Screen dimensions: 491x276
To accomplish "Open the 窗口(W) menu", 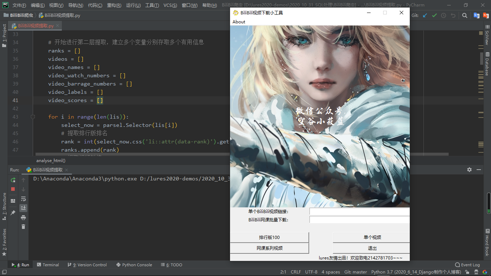I will point(189,5).
